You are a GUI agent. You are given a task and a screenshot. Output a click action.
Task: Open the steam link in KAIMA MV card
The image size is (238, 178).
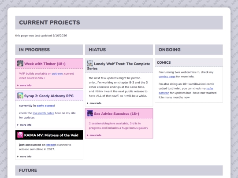(x=51, y=145)
